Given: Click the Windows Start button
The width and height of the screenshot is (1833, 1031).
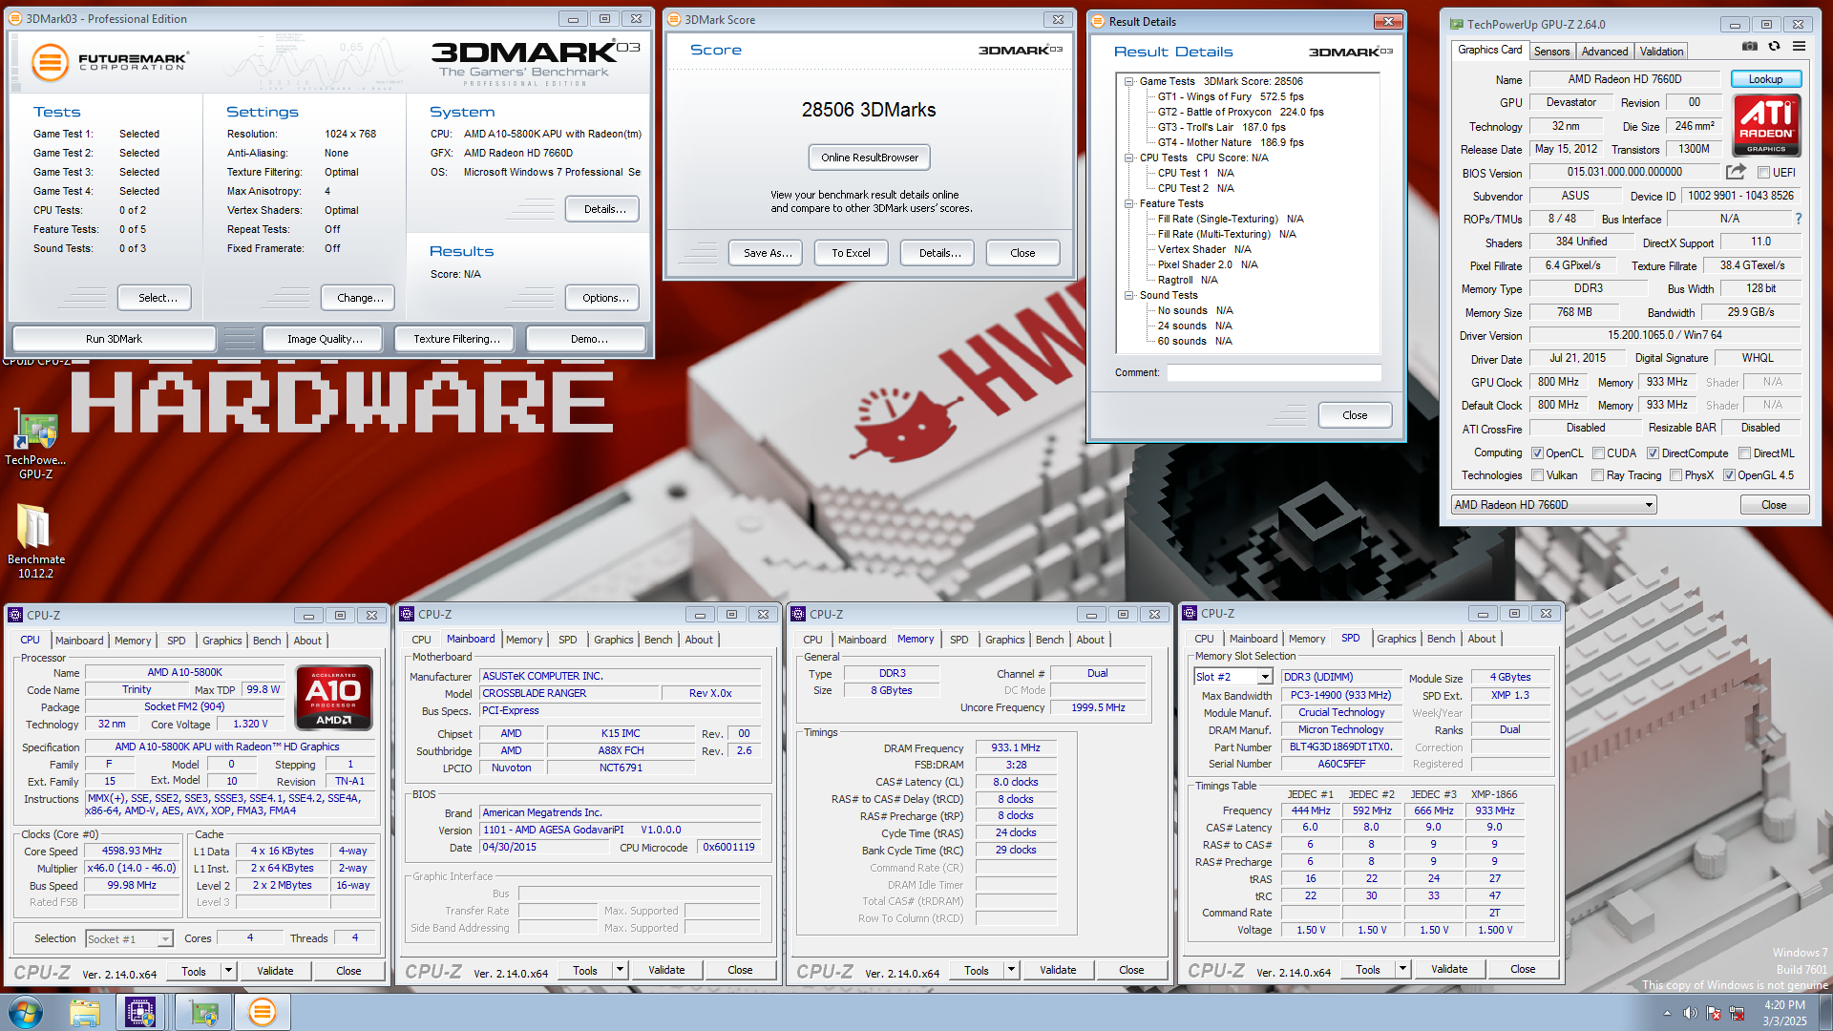Looking at the screenshot, I should (26, 1012).
